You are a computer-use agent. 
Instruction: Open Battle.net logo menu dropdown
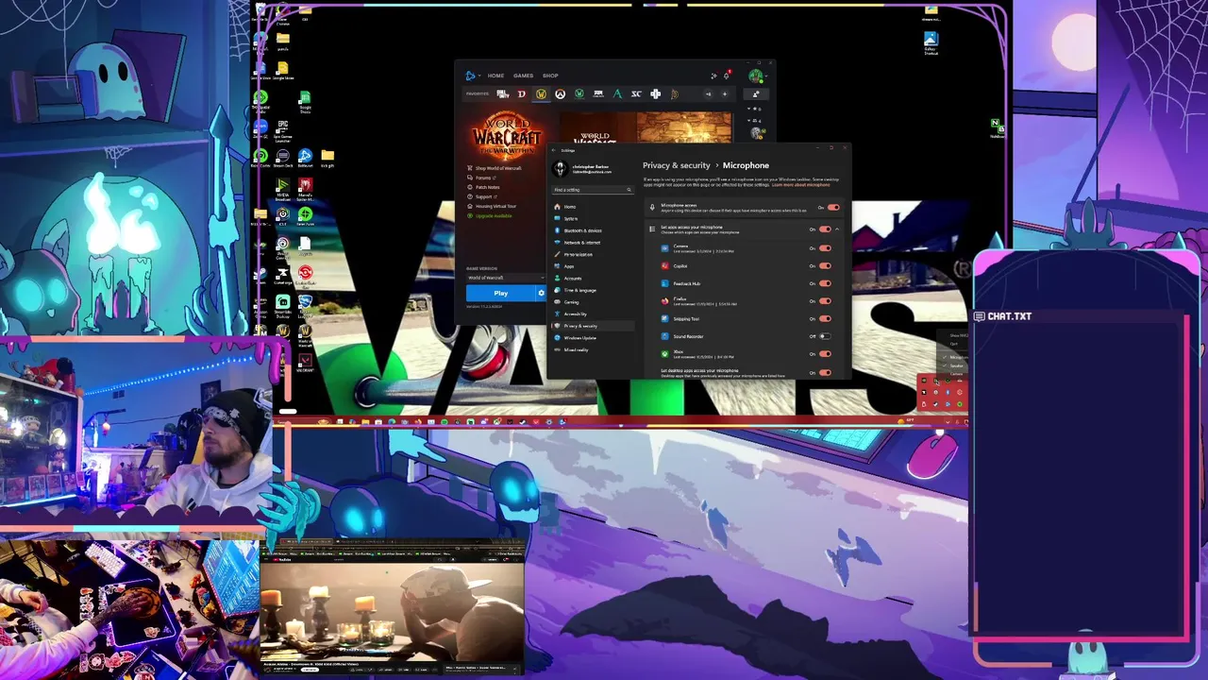(x=472, y=76)
